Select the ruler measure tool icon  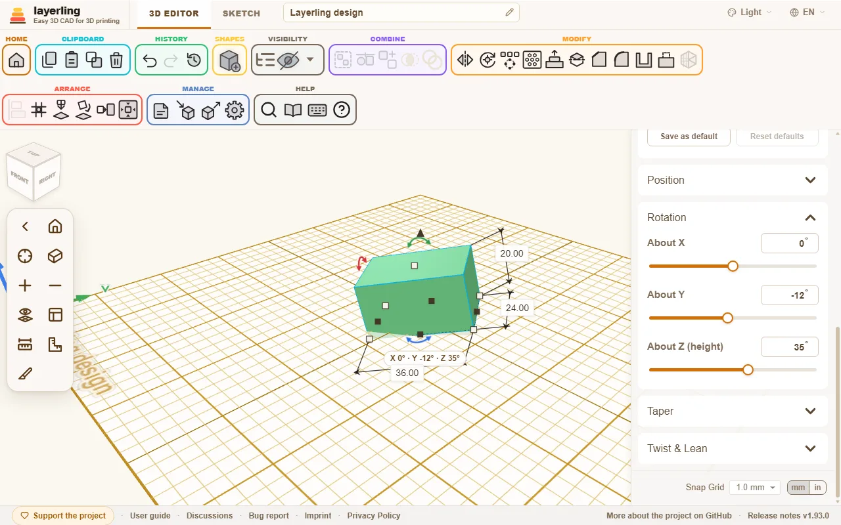pos(25,345)
